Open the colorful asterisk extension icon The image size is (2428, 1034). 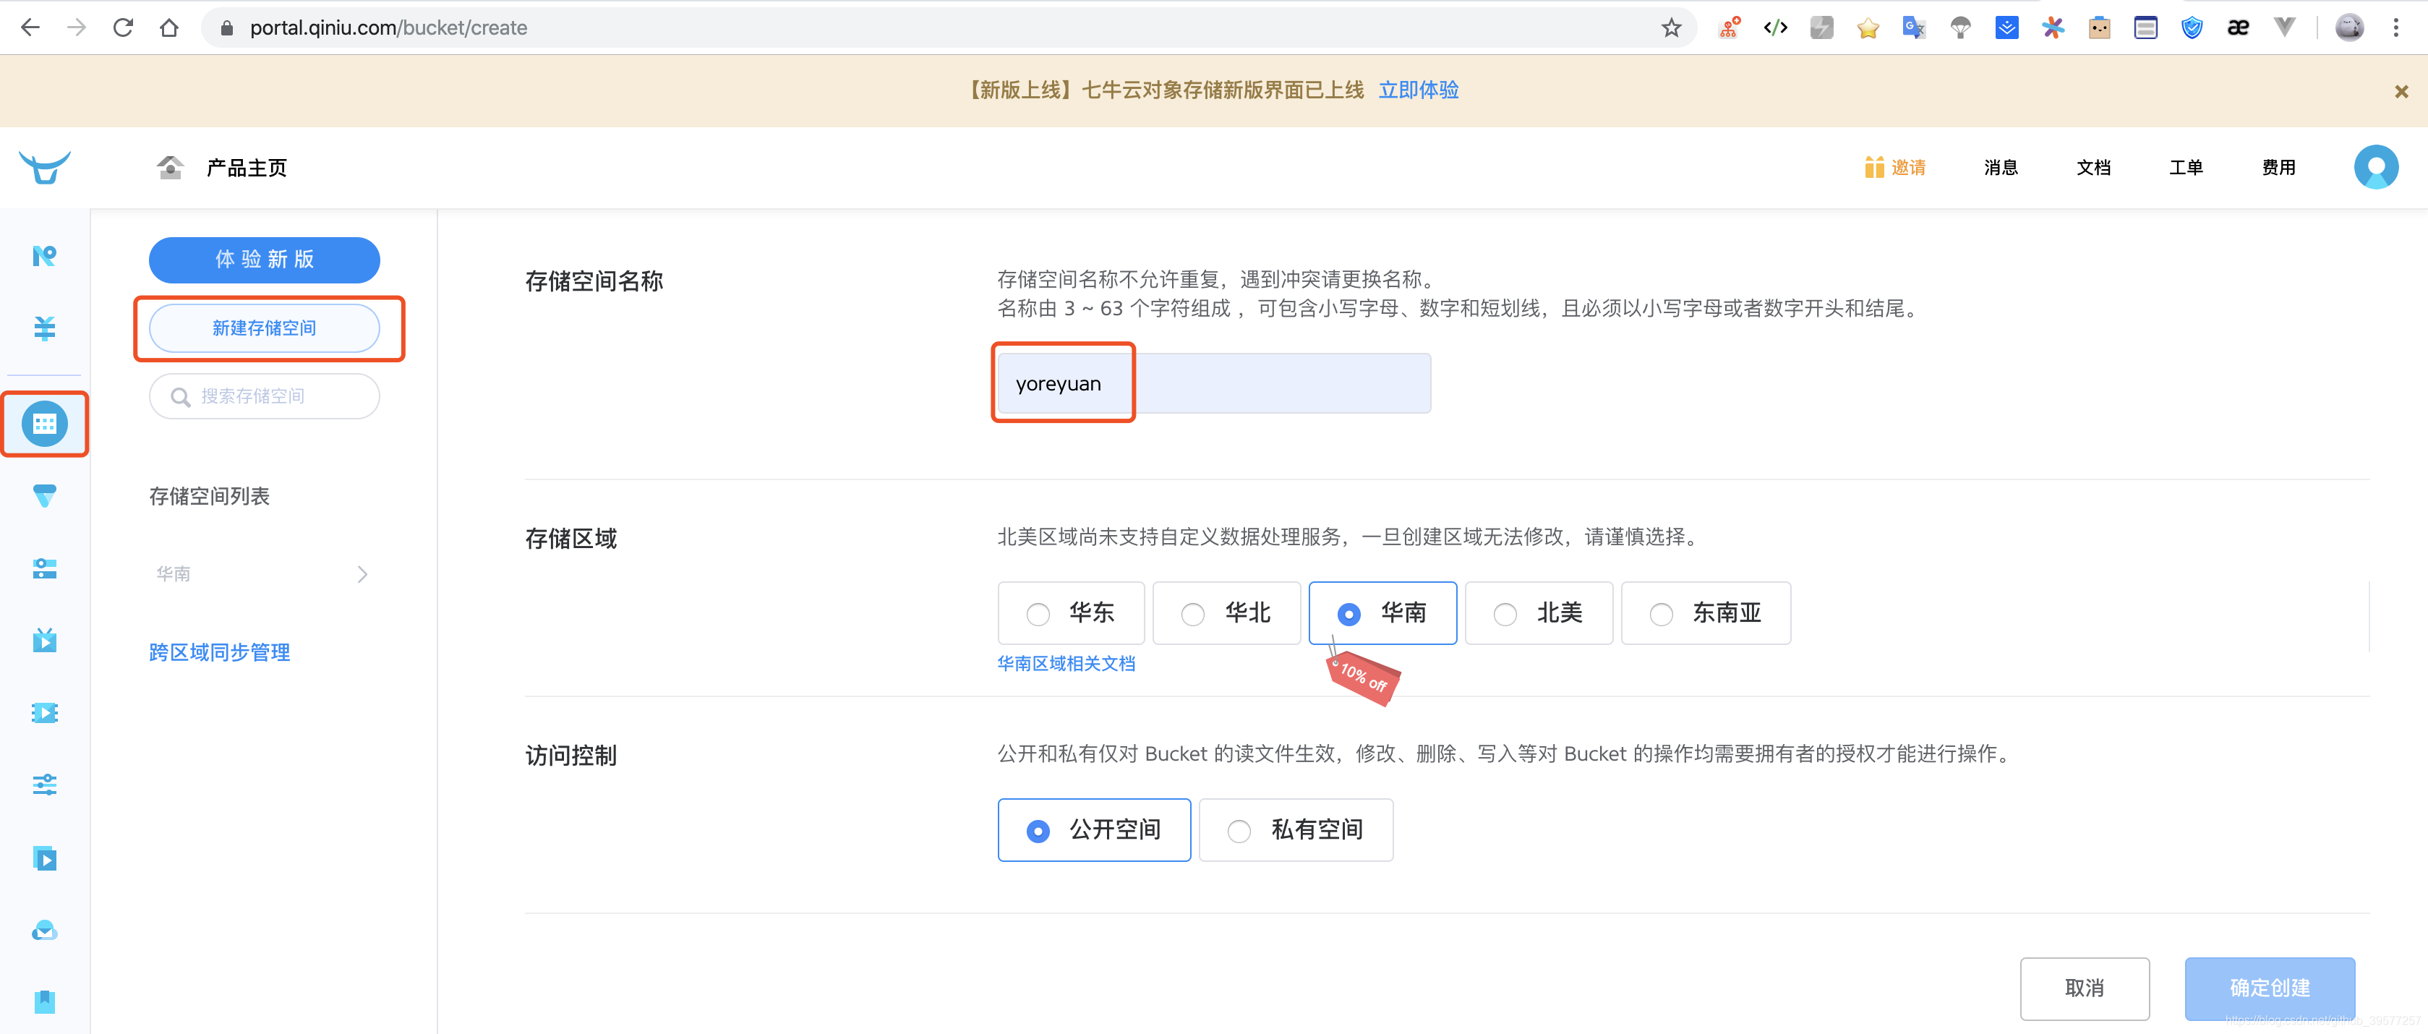(2052, 27)
